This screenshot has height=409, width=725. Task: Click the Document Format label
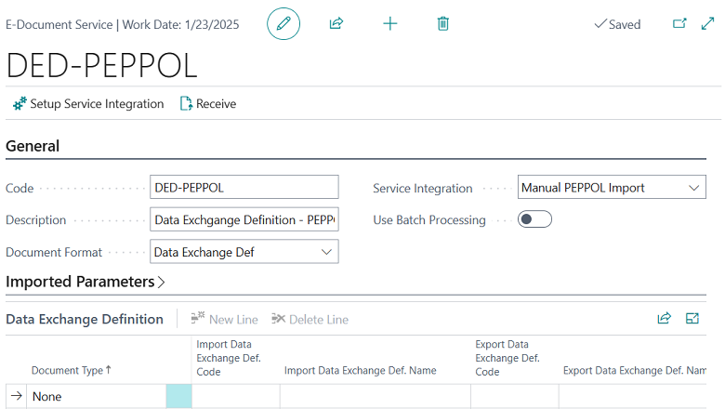[x=54, y=252]
